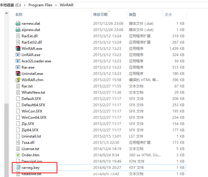
Task: Click the UnRAR.exe application icon
Action: point(18,55)
